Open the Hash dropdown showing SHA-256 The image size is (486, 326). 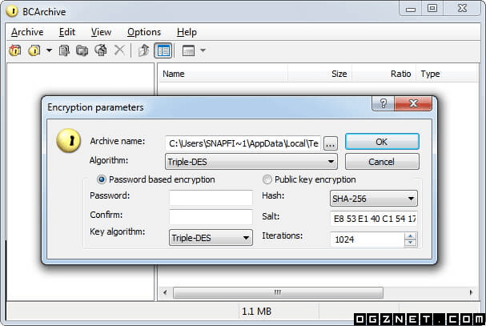point(373,198)
